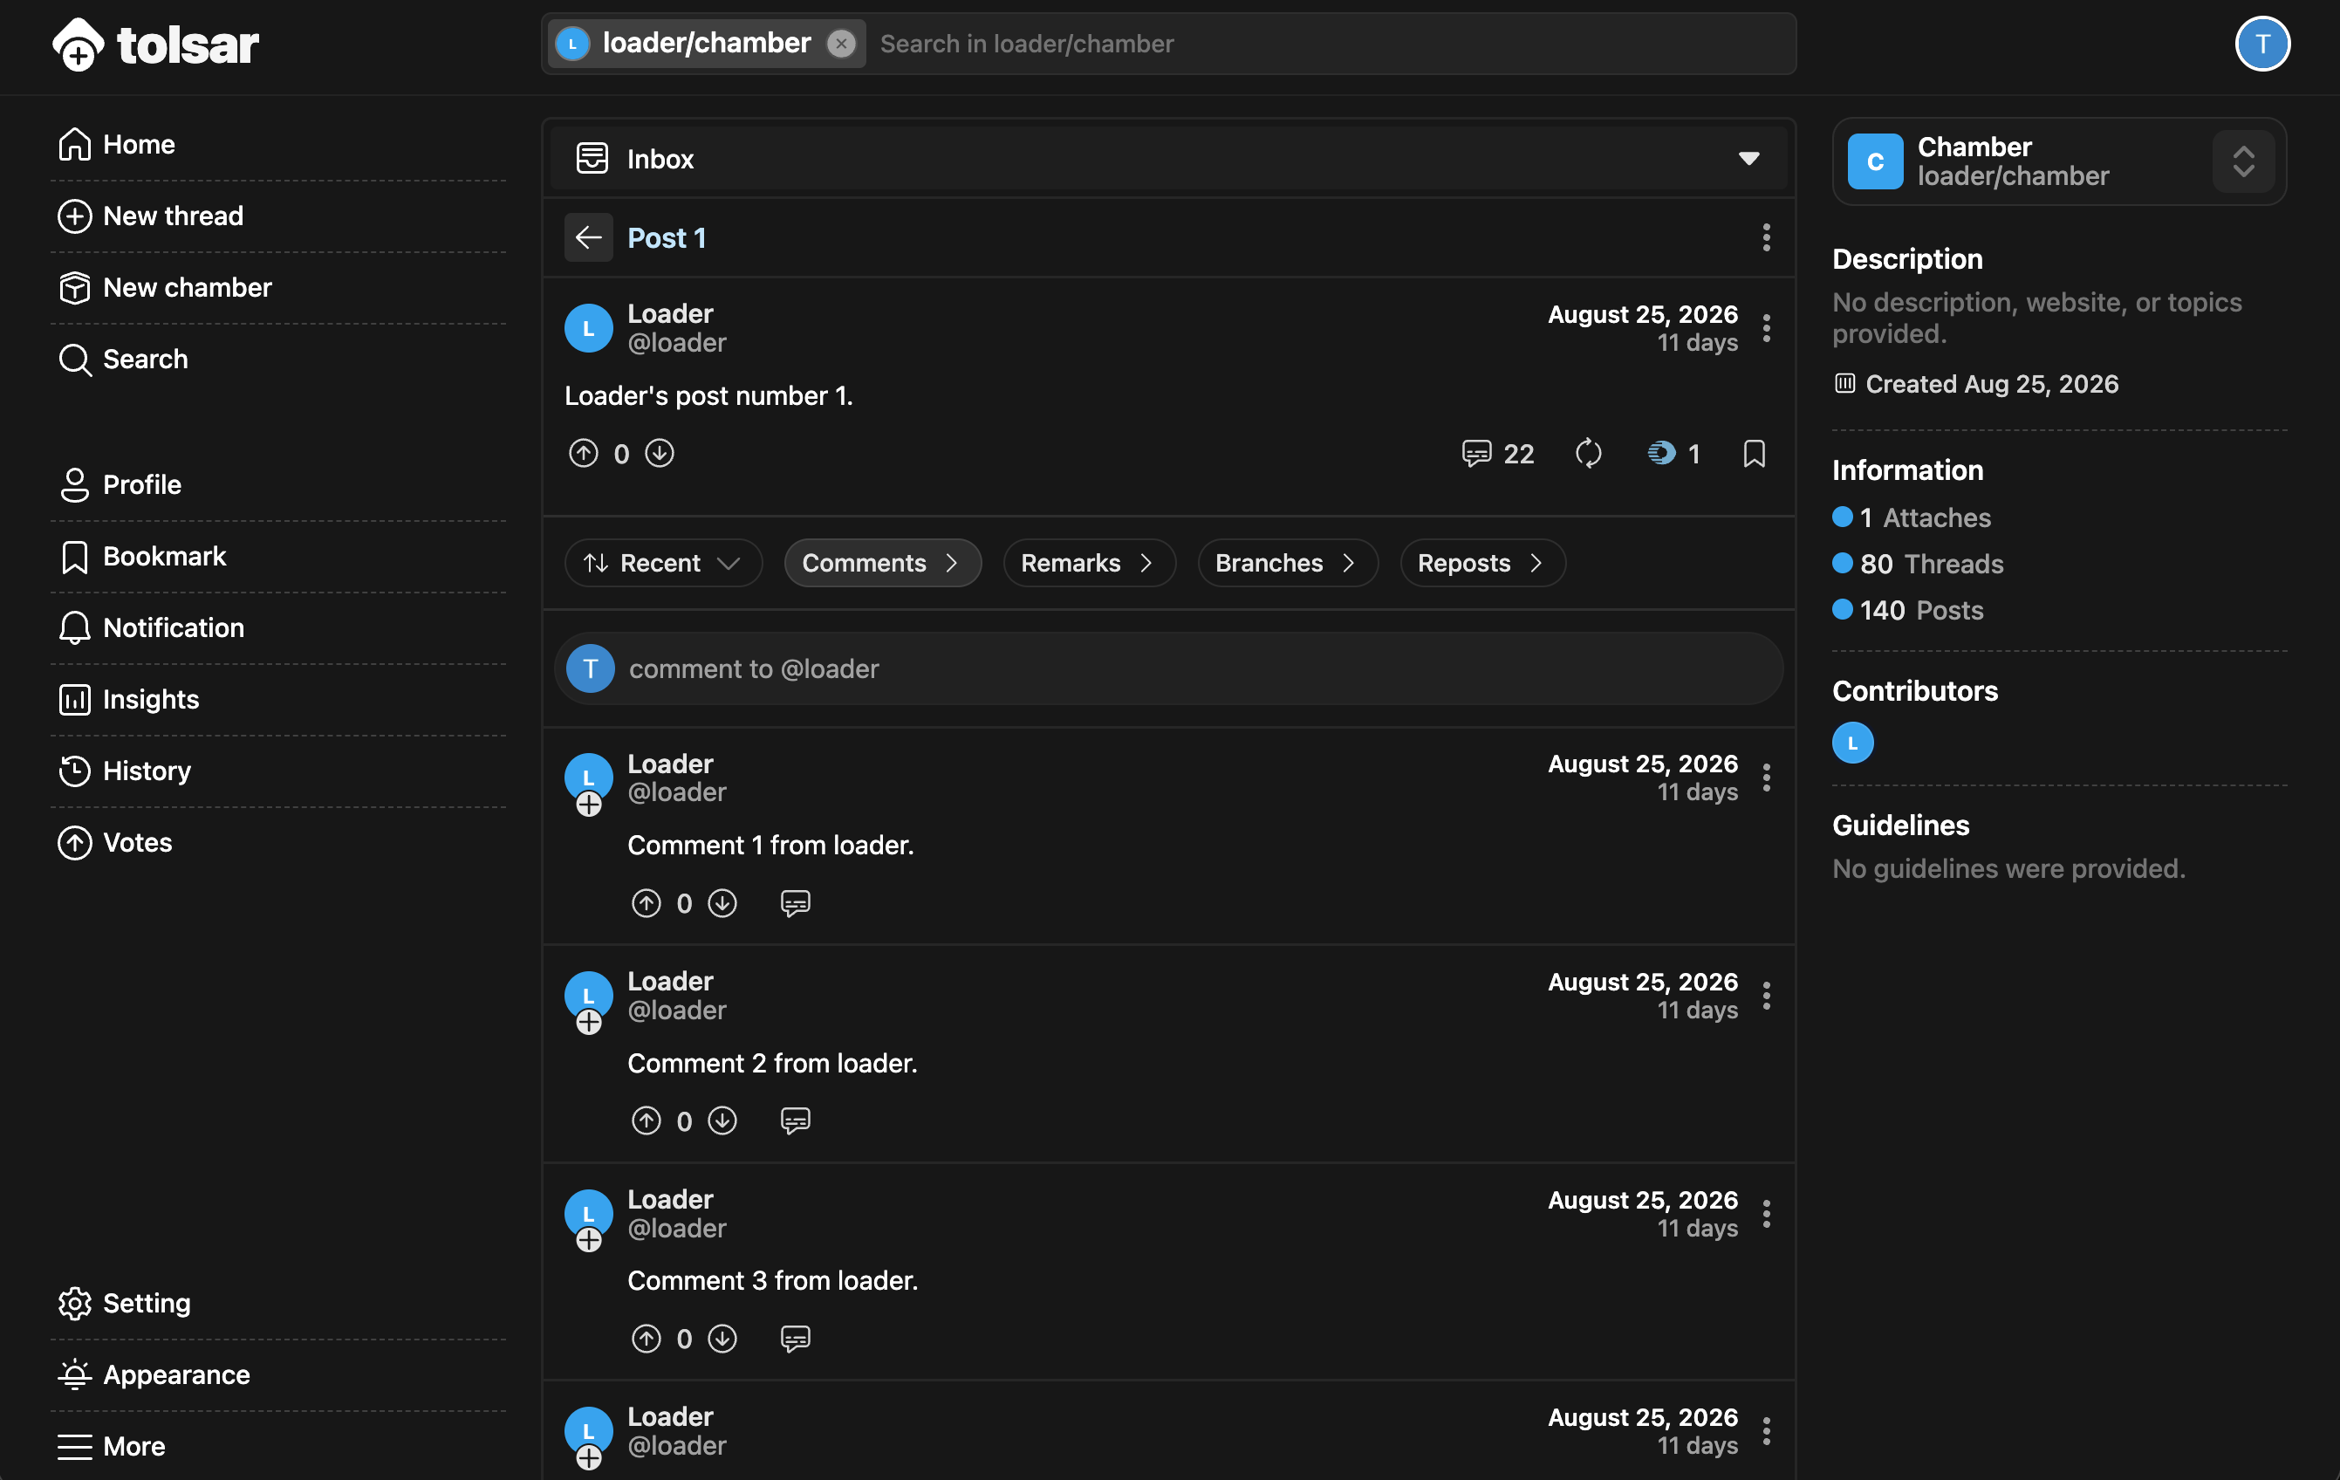Screen dimensions: 2340x1480
Task: Go back using the arrow beside Post 1
Action: (588, 237)
